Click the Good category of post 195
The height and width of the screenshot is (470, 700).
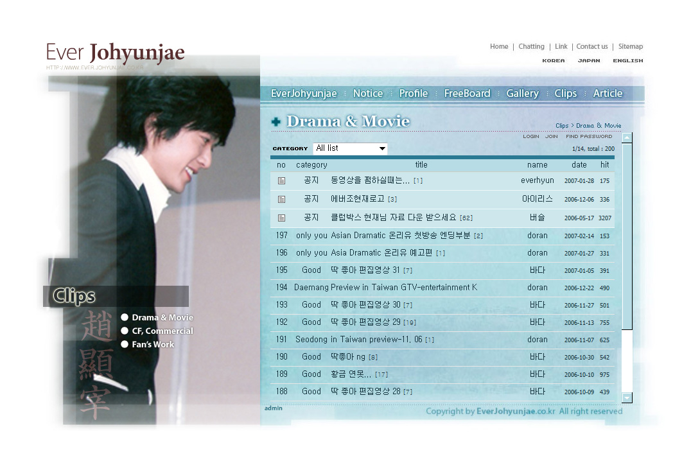pyautogui.click(x=311, y=270)
